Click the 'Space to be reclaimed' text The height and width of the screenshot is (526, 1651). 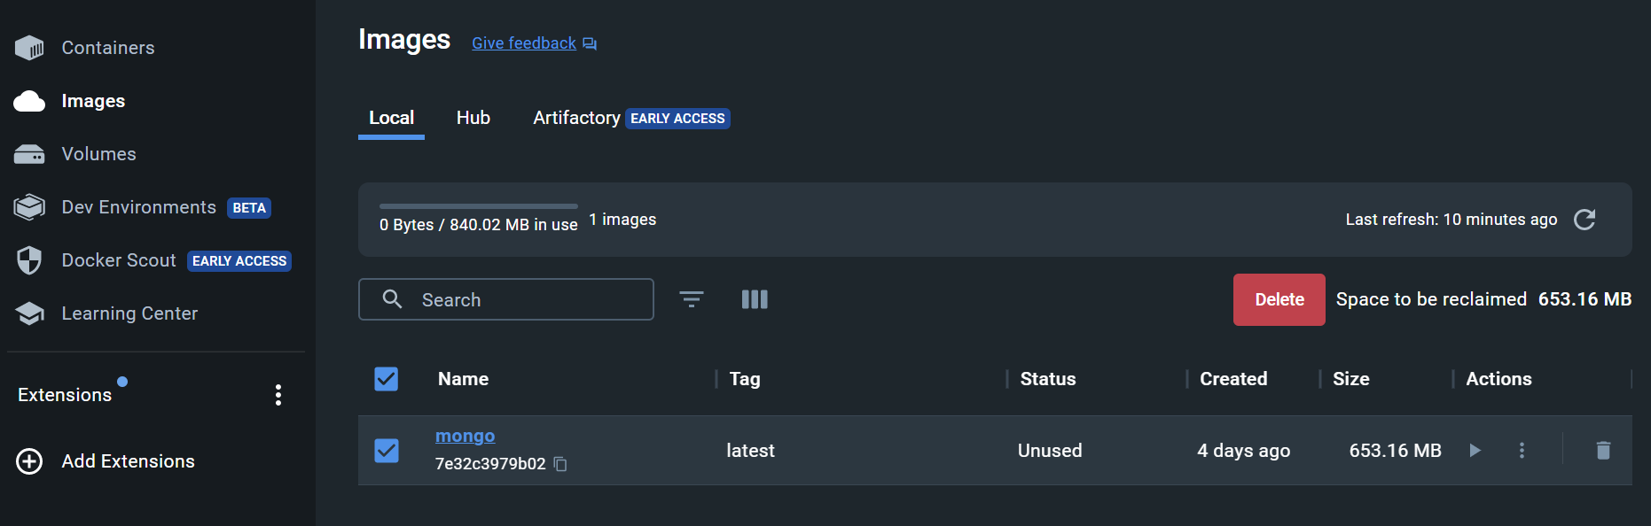point(1431,299)
